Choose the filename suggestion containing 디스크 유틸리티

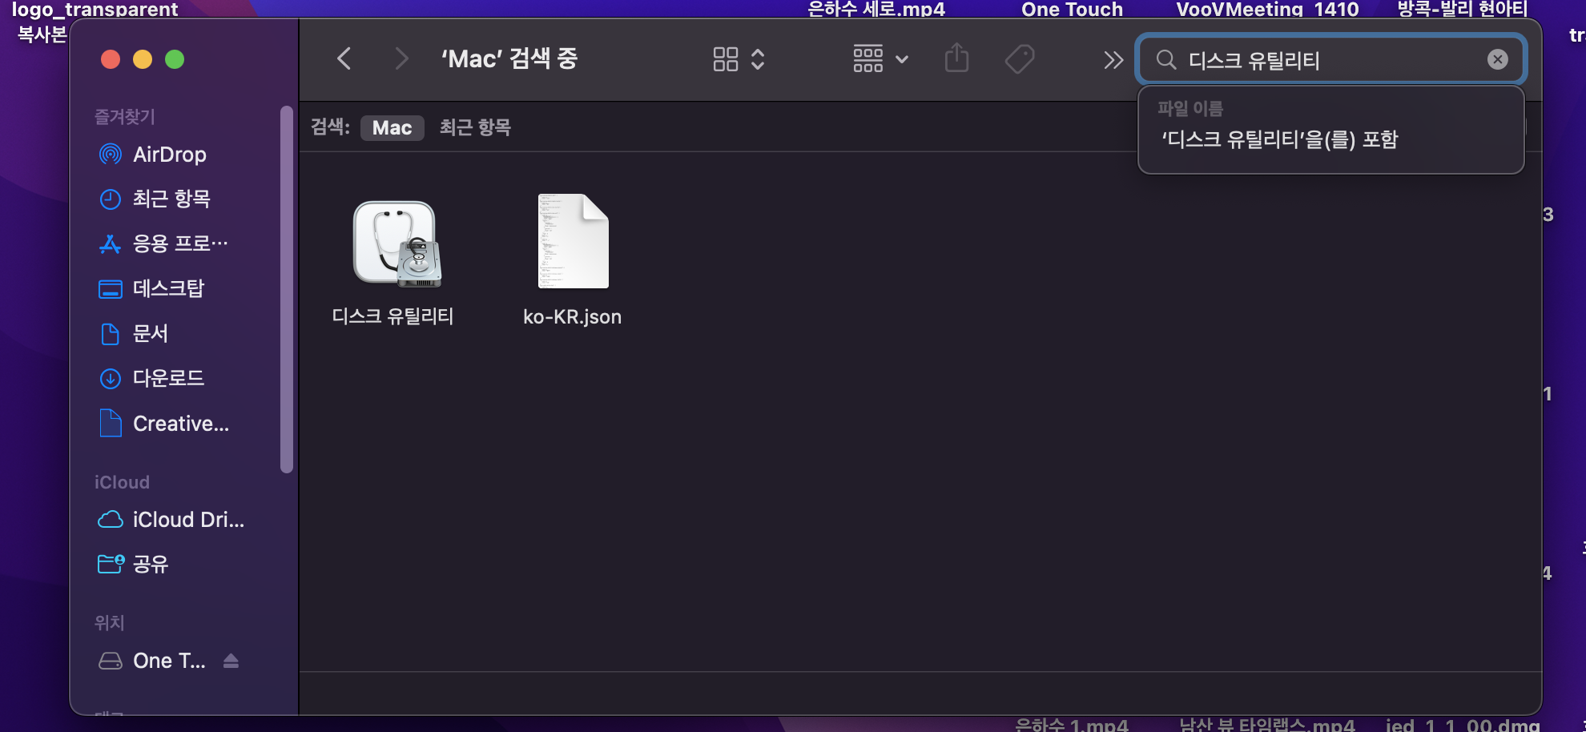pos(1279,139)
